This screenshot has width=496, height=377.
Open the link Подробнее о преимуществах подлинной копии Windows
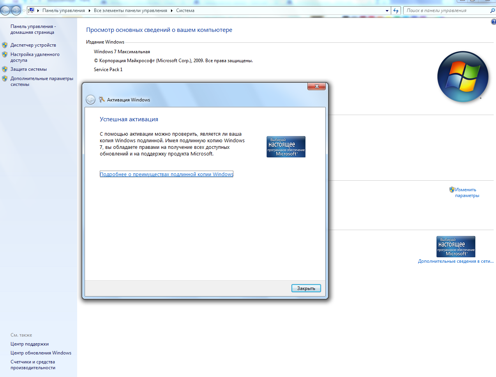tap(166, 174)
